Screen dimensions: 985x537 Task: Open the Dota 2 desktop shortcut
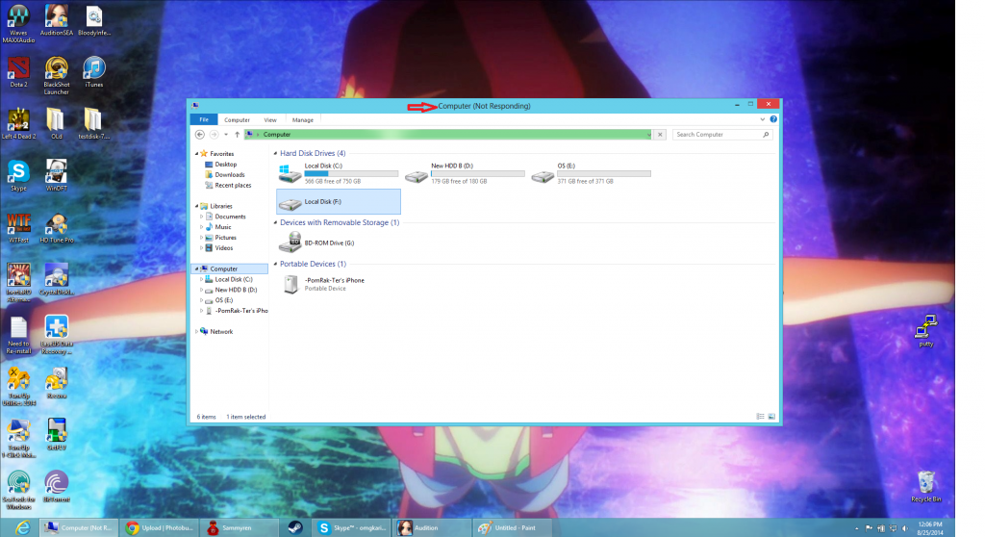pyautogui.click(x=18, y=71)
